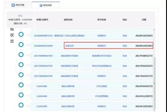Image resolution: width=167 pixels, height=112 pixels.
Task: Click 商标注册申请 in the 2014年04月17日 row
Action: click(x=68, y=86)
